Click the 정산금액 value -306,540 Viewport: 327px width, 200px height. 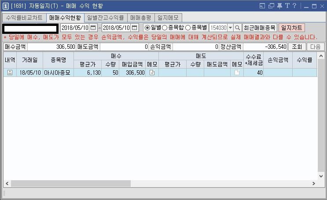point(265,47)
